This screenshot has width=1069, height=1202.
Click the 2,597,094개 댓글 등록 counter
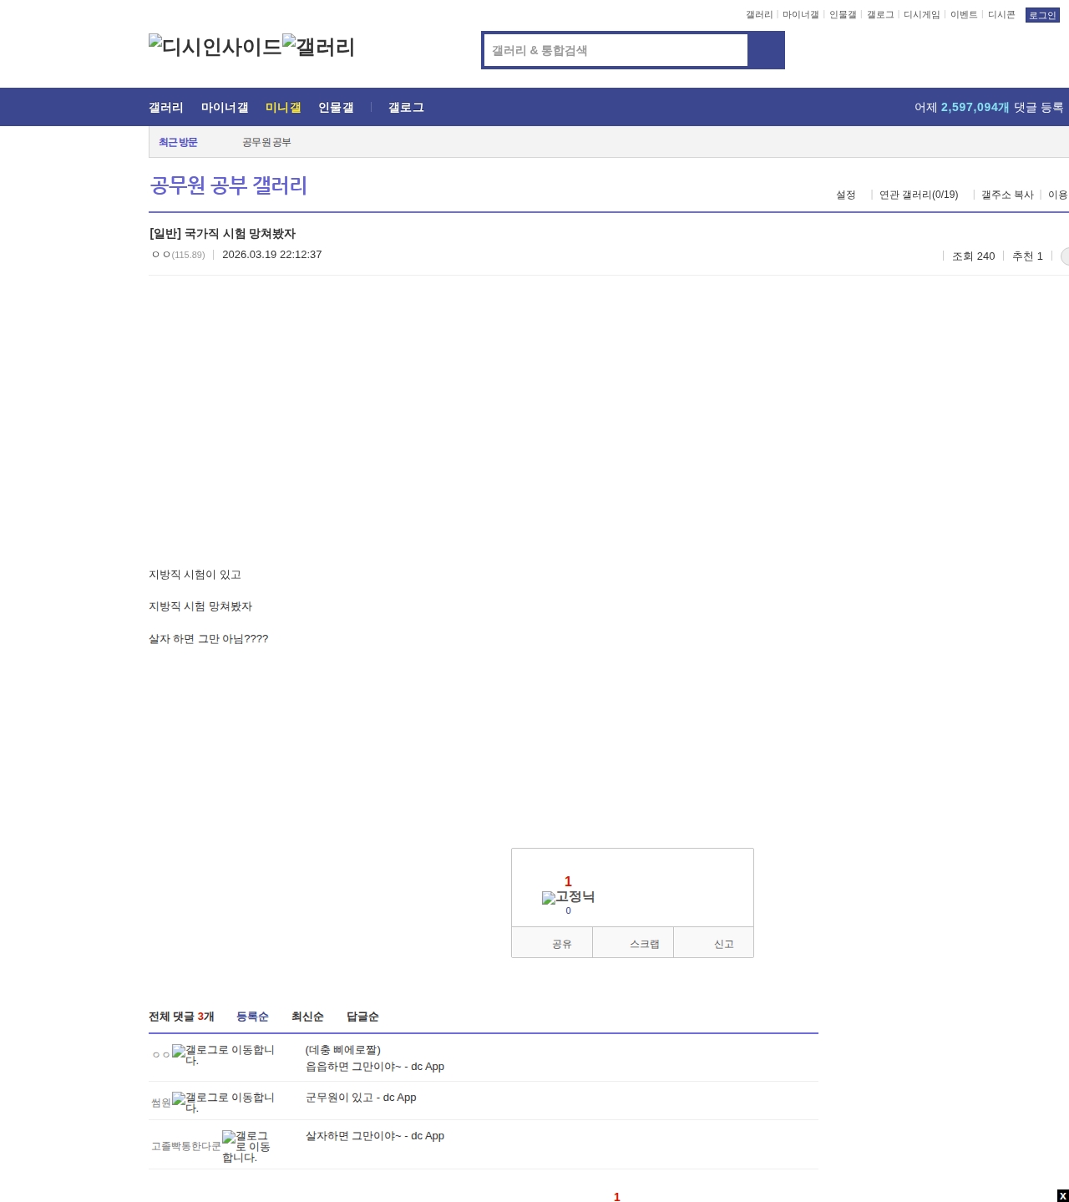989,107
